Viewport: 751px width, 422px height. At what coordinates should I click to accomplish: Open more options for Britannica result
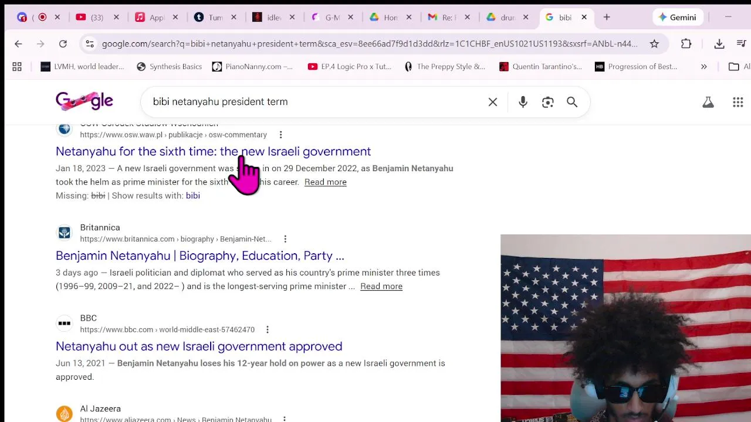pyautogui.click(x=285, y=239)
